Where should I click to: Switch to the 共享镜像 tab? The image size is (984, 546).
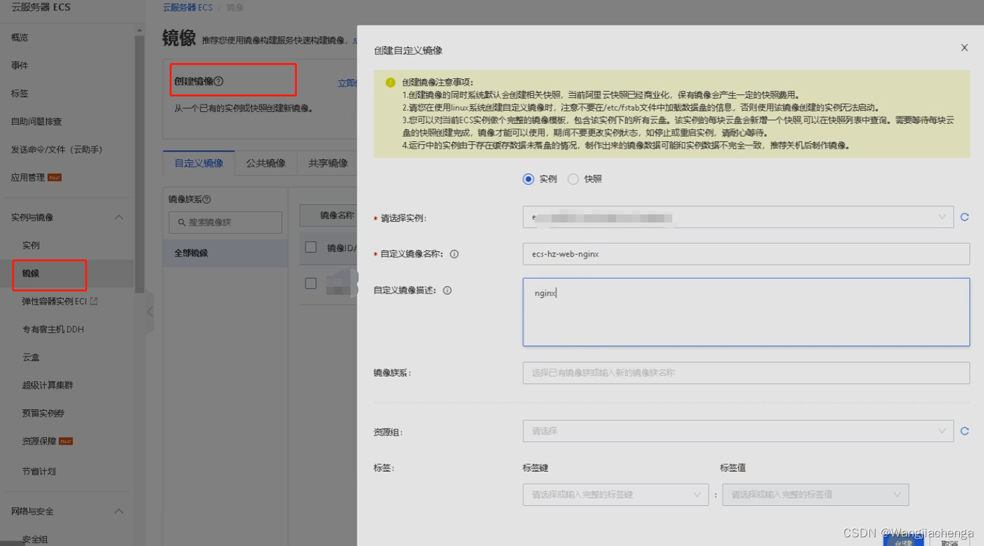(x=328, y=163)
